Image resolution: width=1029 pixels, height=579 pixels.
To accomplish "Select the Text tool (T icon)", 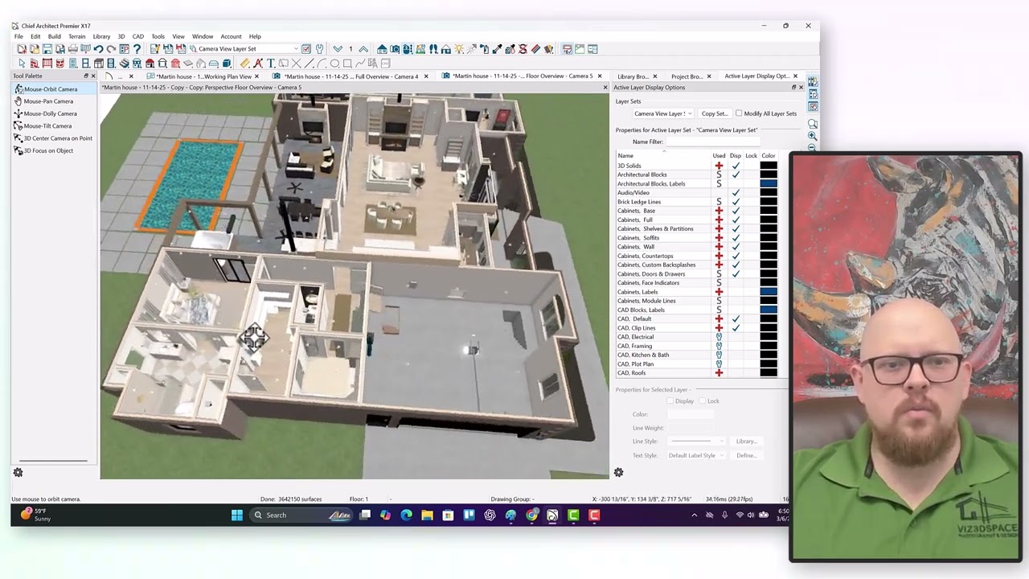I will [x=271, y=63].
